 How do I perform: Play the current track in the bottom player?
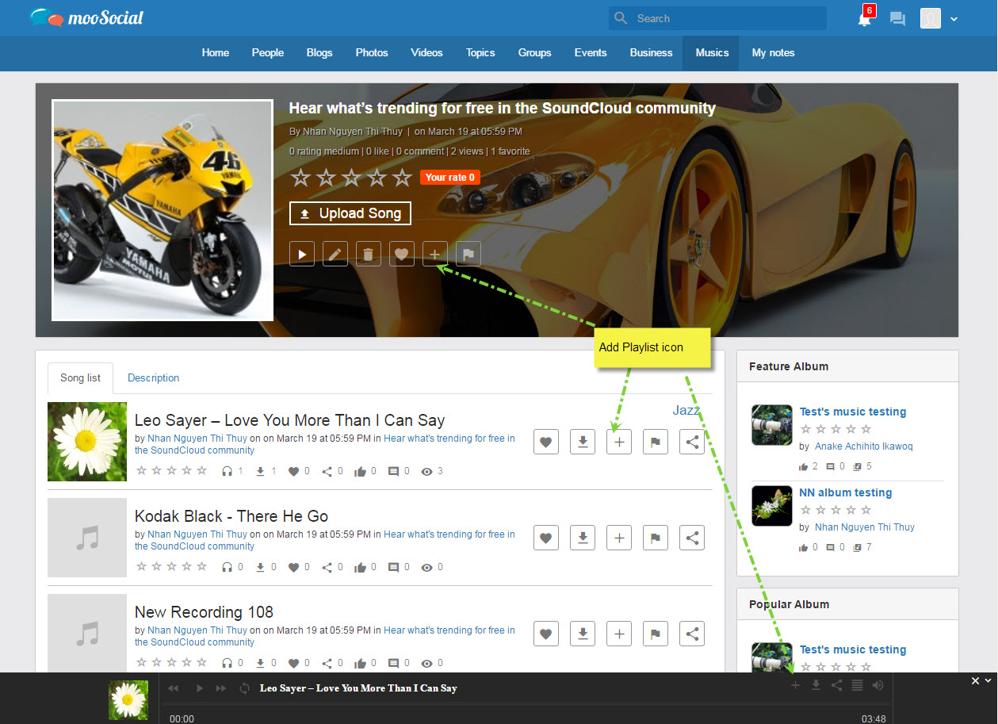click(200, 688)
